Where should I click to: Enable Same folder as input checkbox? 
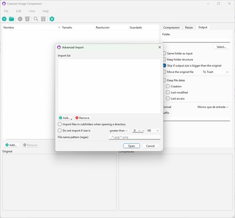pos(165,53)
